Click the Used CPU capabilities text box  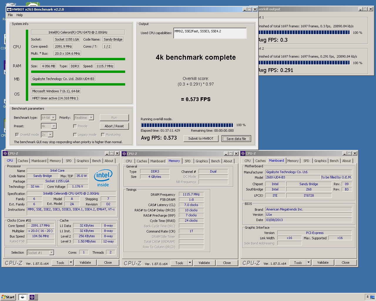click(x=210, y=33)
